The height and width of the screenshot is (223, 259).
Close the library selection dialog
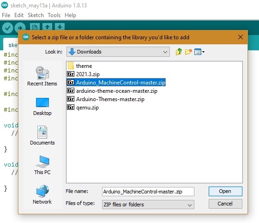[241, 37]
